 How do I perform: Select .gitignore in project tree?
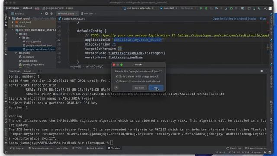26,57
